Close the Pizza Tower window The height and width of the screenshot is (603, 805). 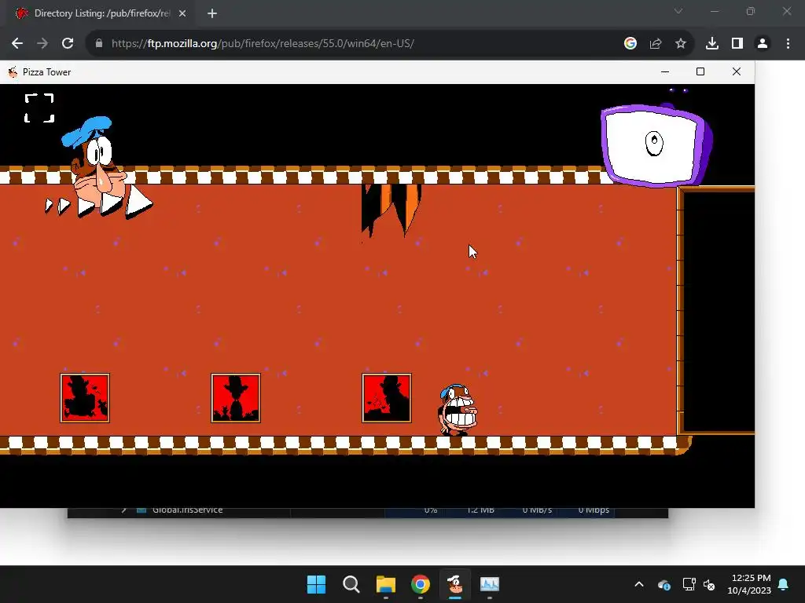736,71
